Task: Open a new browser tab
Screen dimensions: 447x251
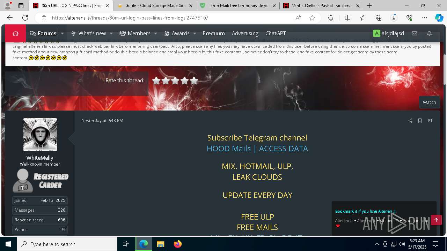Action: (369, 6)
